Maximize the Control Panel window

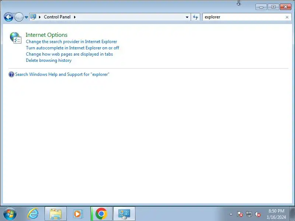click(x=273, y=7)
